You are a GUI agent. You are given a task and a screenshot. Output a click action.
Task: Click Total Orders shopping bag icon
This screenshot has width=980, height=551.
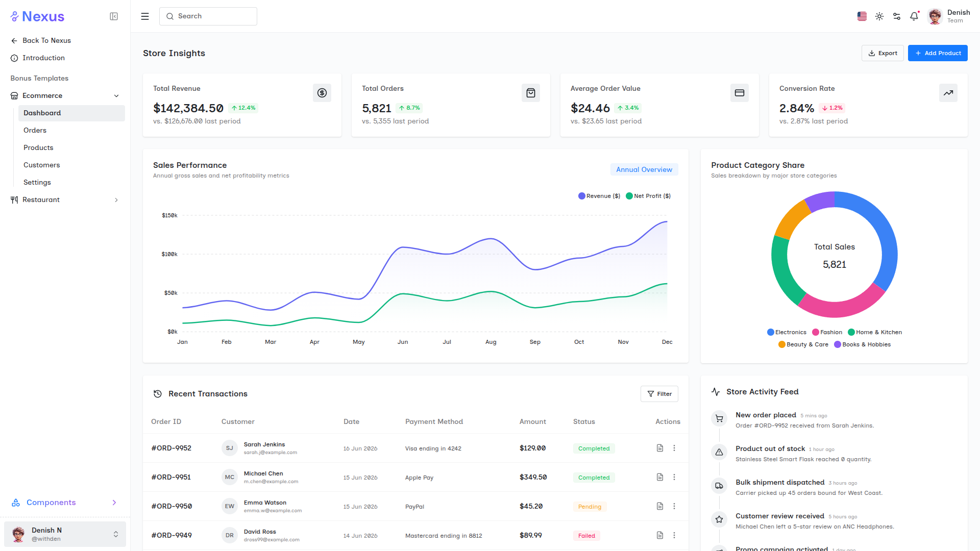click(531, 93)
